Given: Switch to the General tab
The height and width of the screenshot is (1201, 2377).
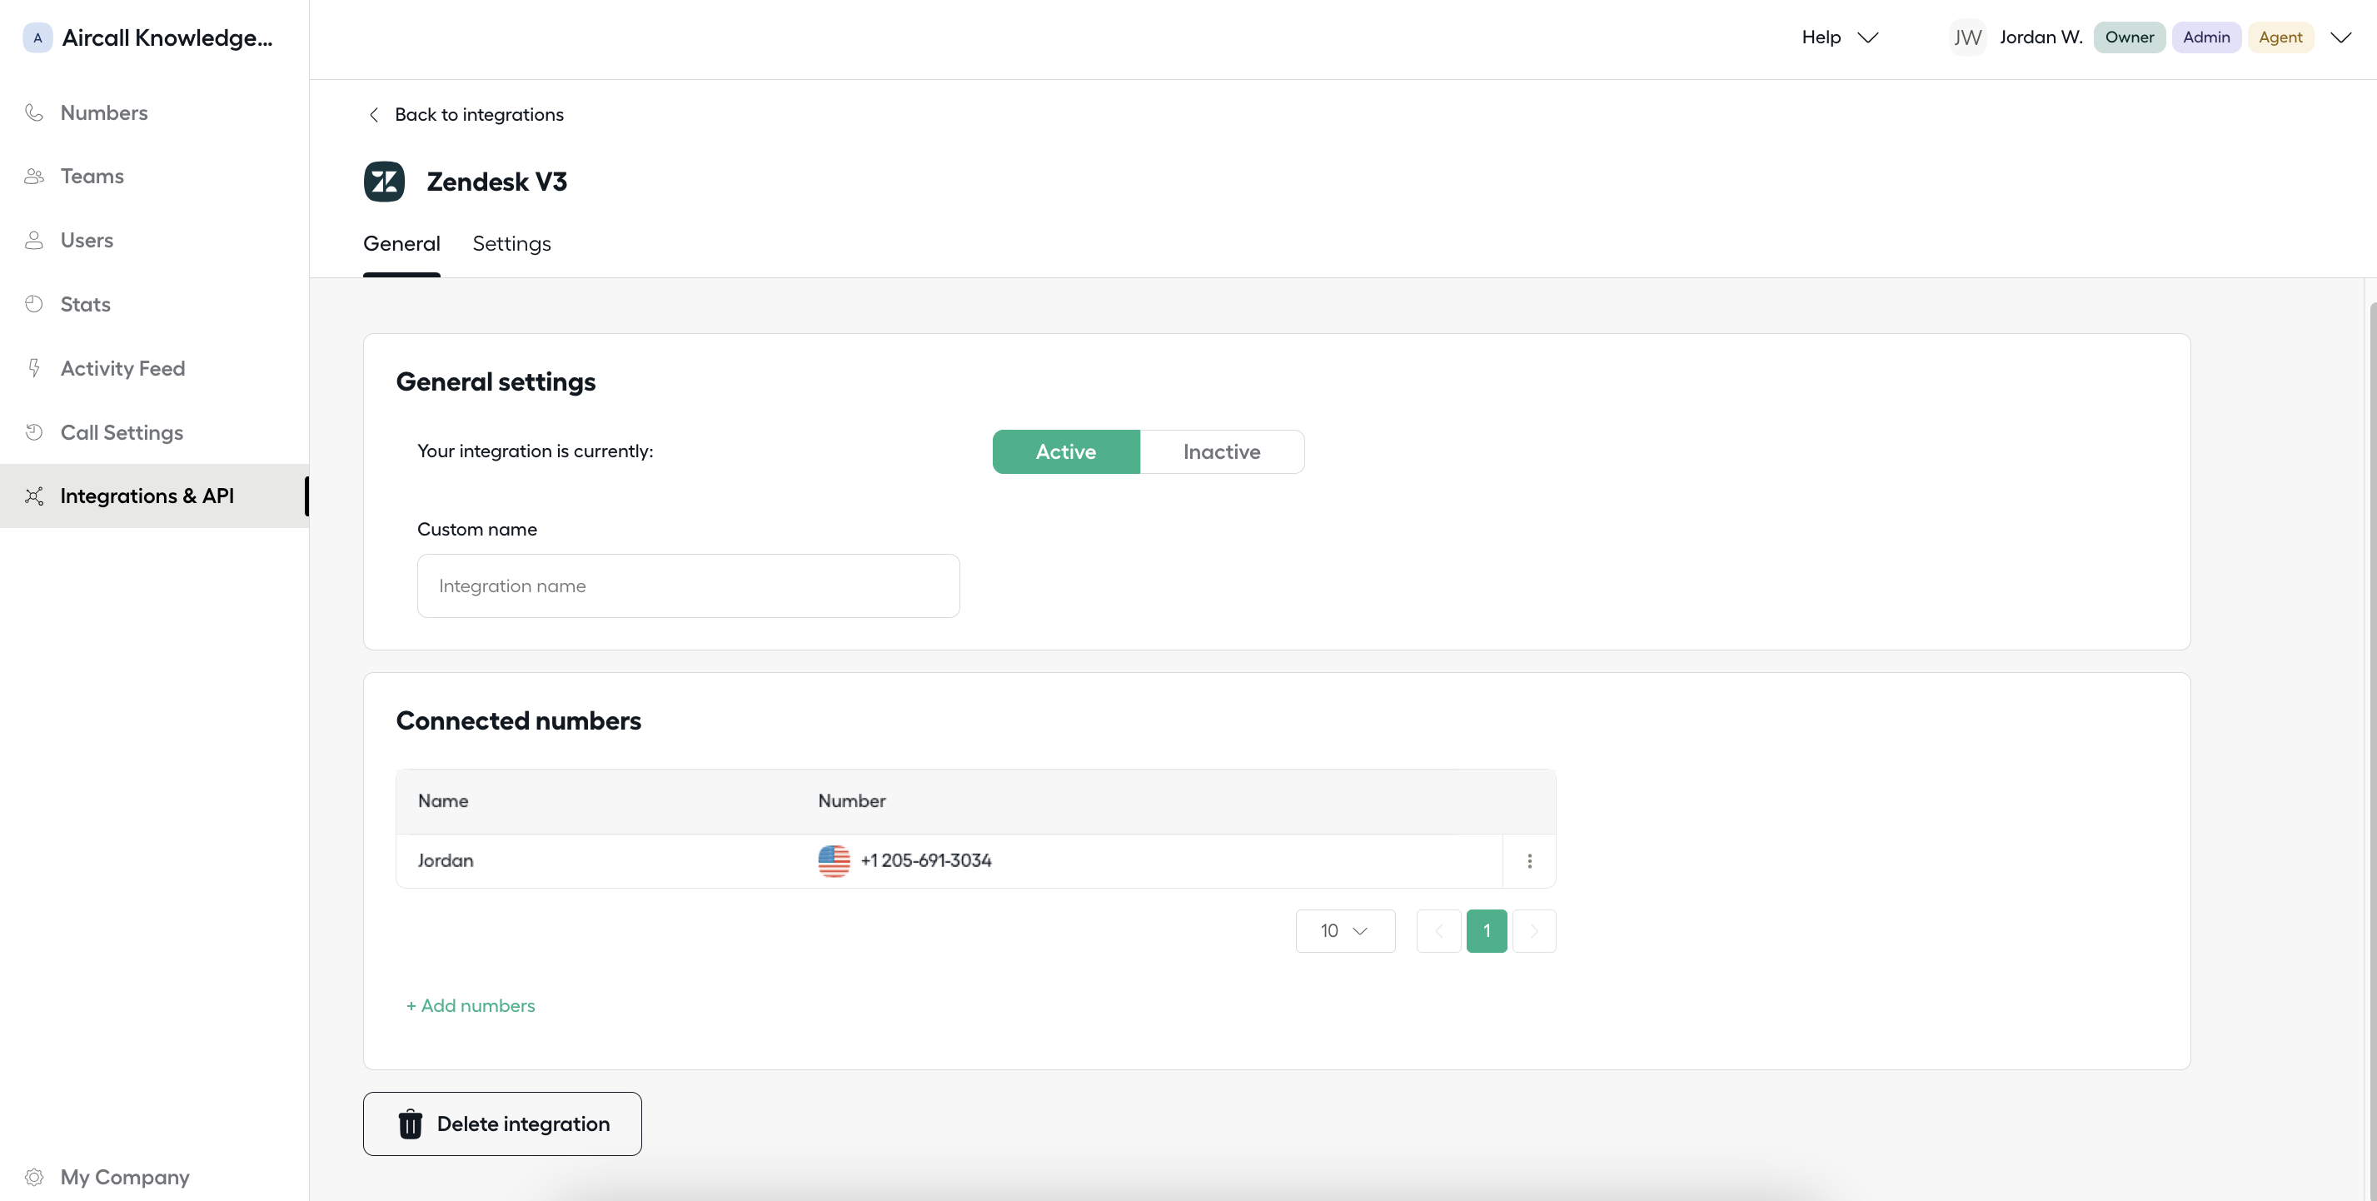Looking at the screenshot, I should pos(401,243).
